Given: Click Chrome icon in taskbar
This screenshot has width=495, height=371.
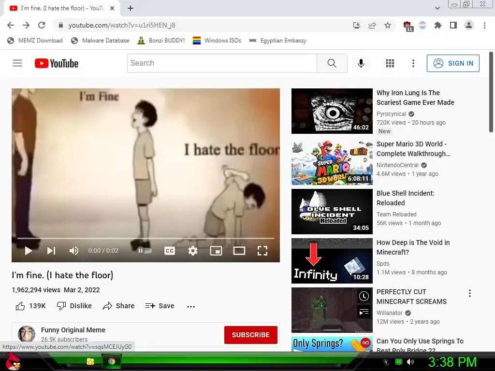Looking at the screenshot, I should click(x=112, y=361).
